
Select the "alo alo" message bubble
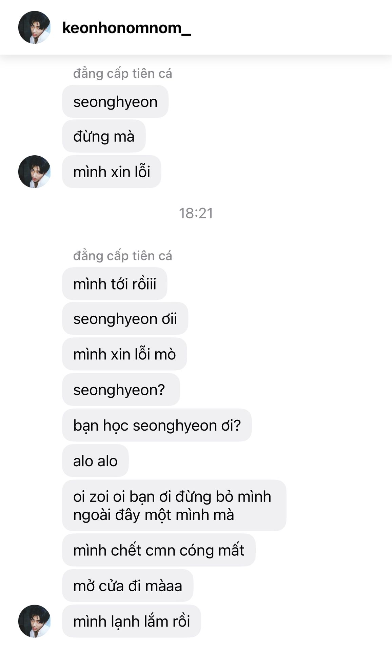click(x=95, y=461)
